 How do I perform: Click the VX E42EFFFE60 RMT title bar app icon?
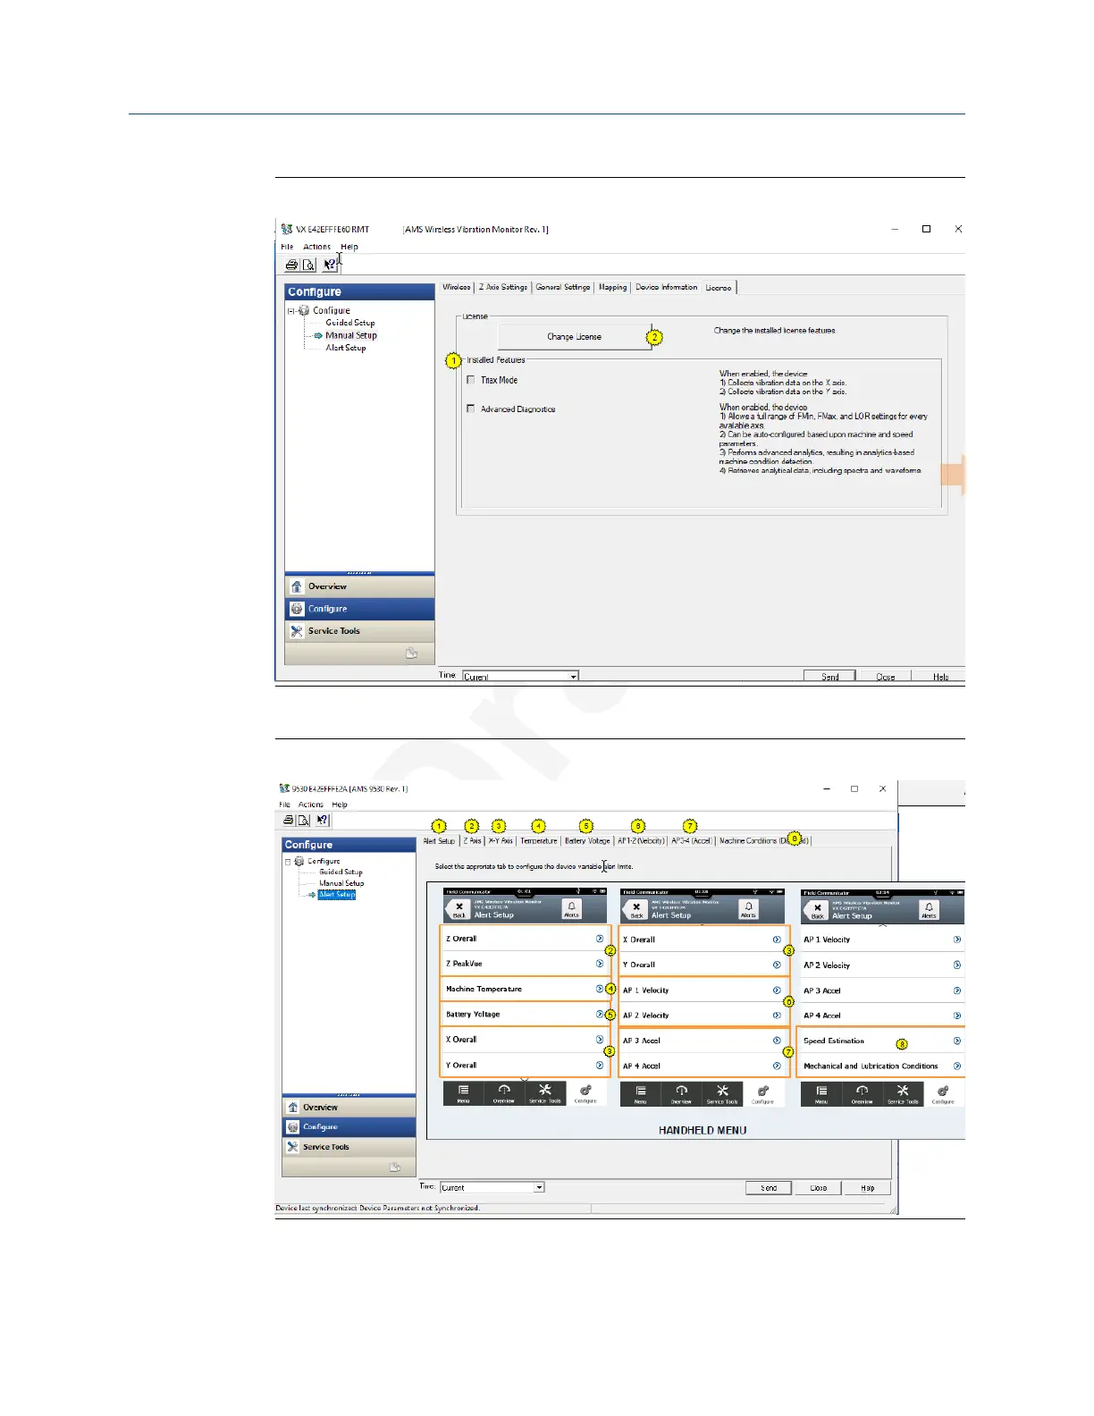click(x=287, y=229)
